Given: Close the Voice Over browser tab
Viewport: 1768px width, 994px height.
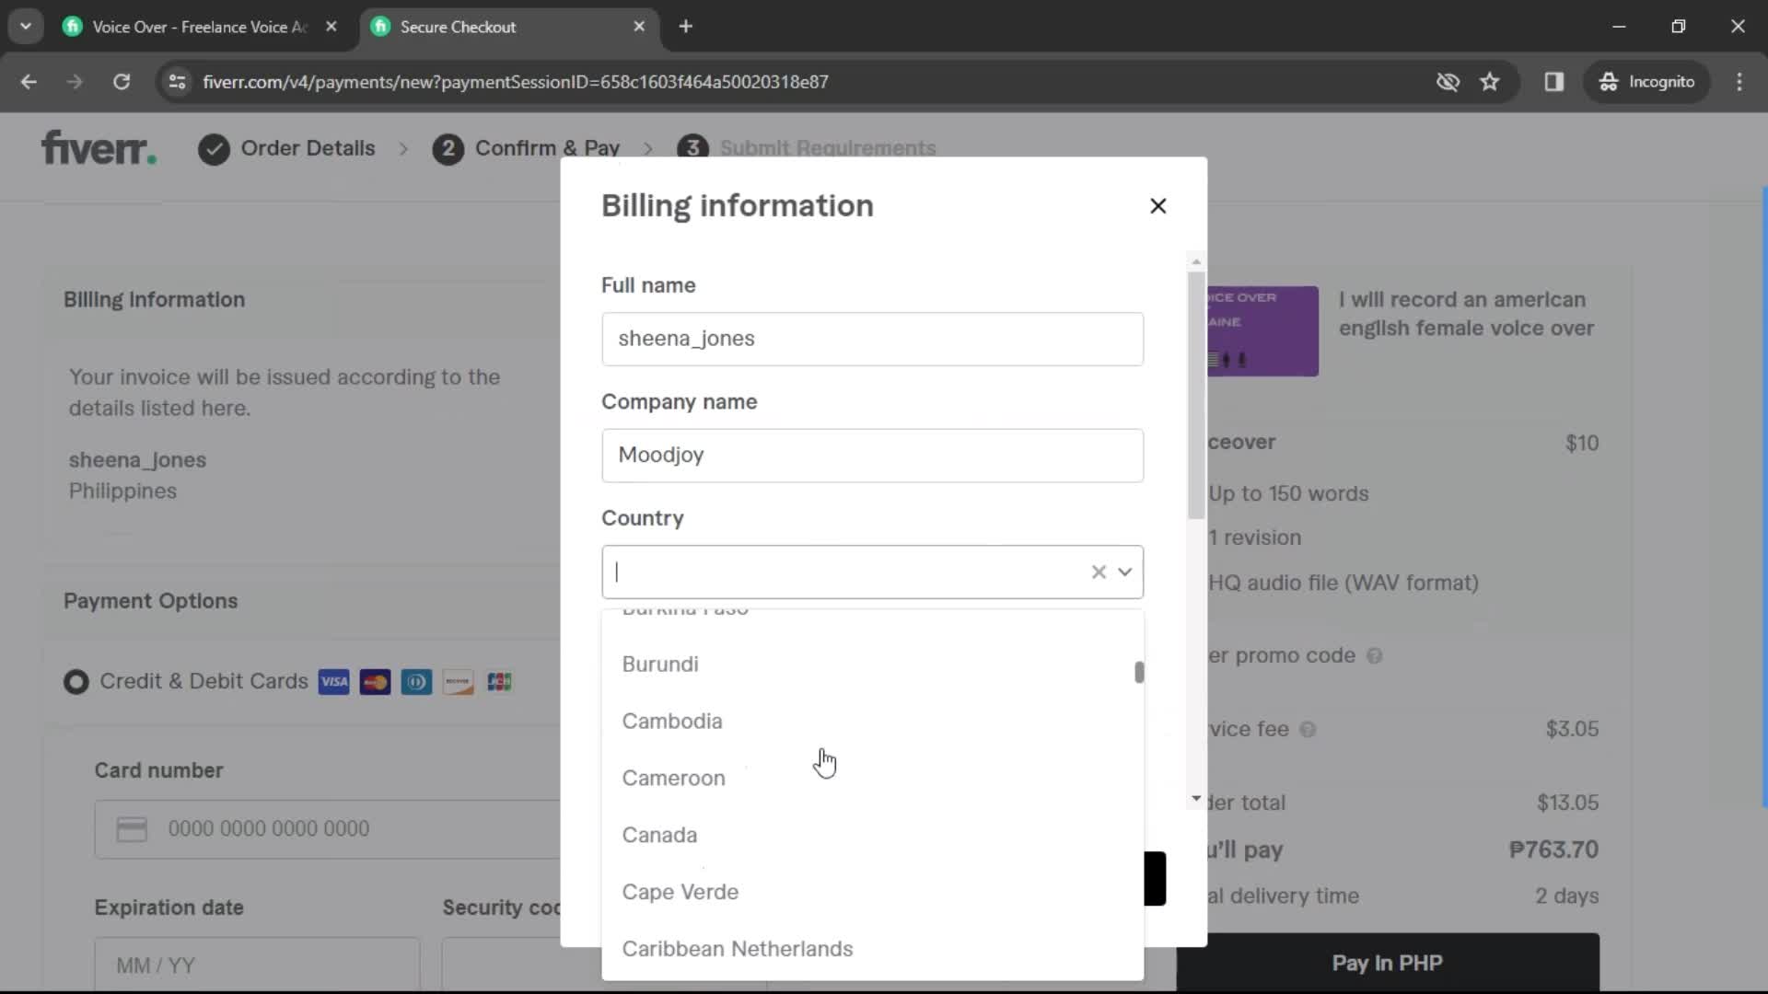Looking at the screenshot, I should 331,27.
